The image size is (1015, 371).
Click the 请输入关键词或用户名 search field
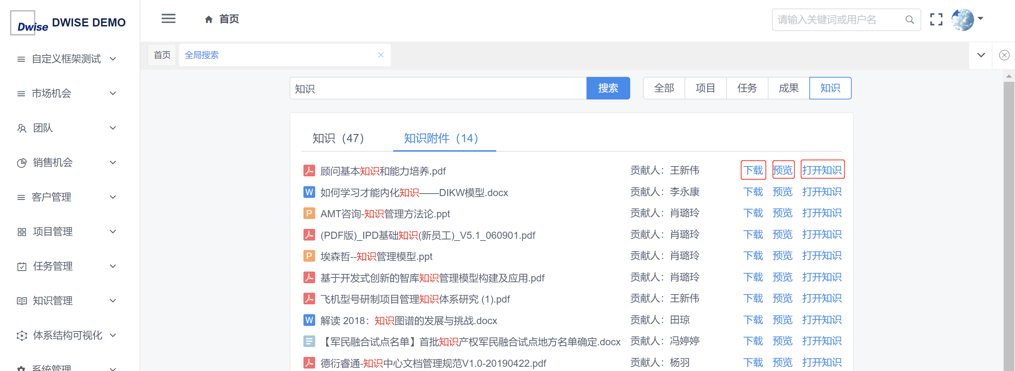837,20
